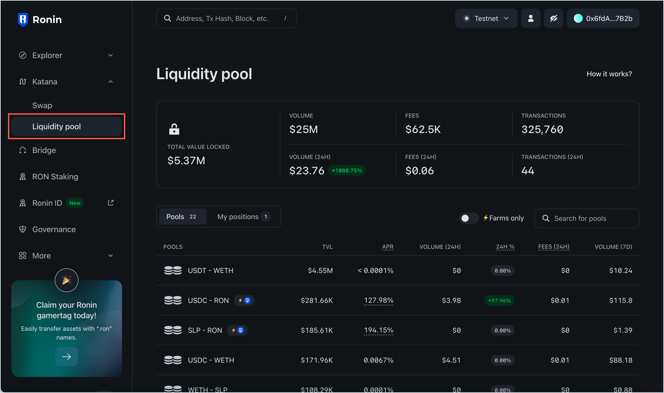Click the SLP - RON pool coins icon

(173, 330)
